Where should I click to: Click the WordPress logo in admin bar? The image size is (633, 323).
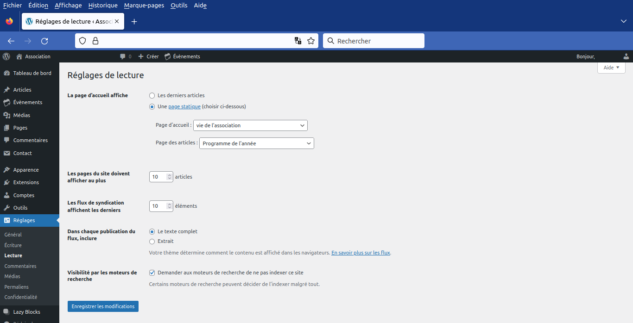(x=6, y=56)
